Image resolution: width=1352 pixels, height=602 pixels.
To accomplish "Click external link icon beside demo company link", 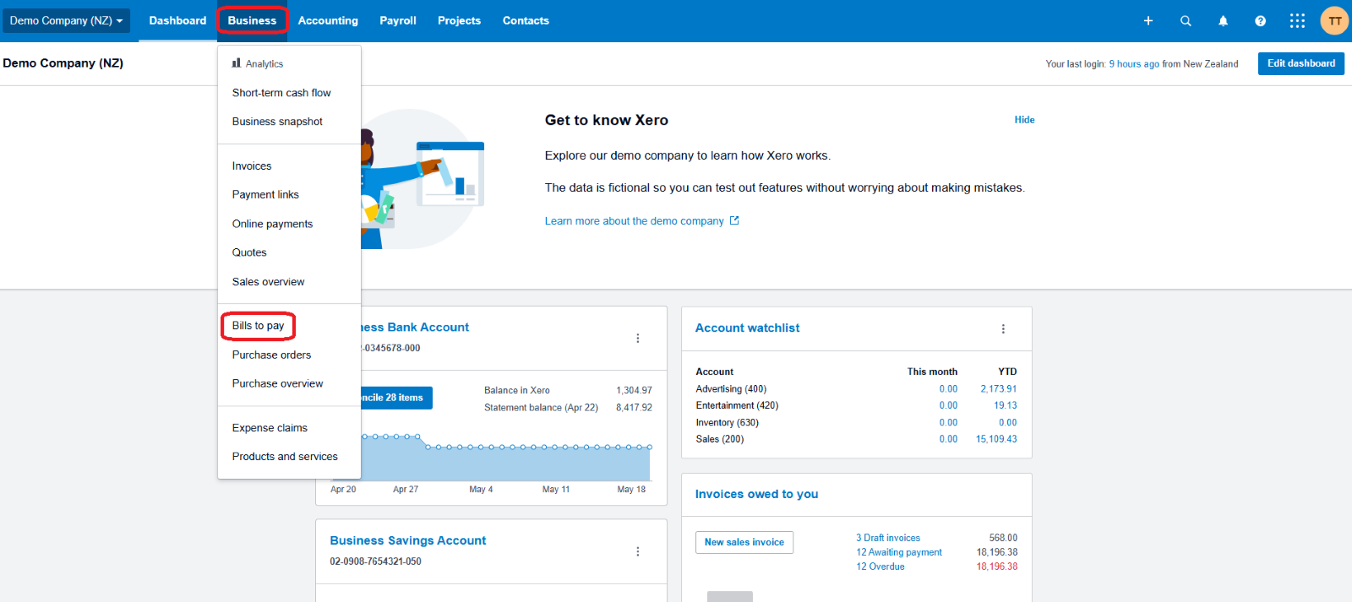I will [734, 220].
